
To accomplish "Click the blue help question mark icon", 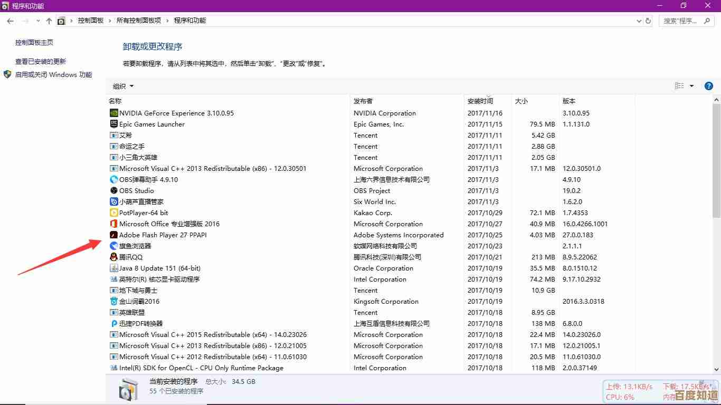I will point(709,86).
